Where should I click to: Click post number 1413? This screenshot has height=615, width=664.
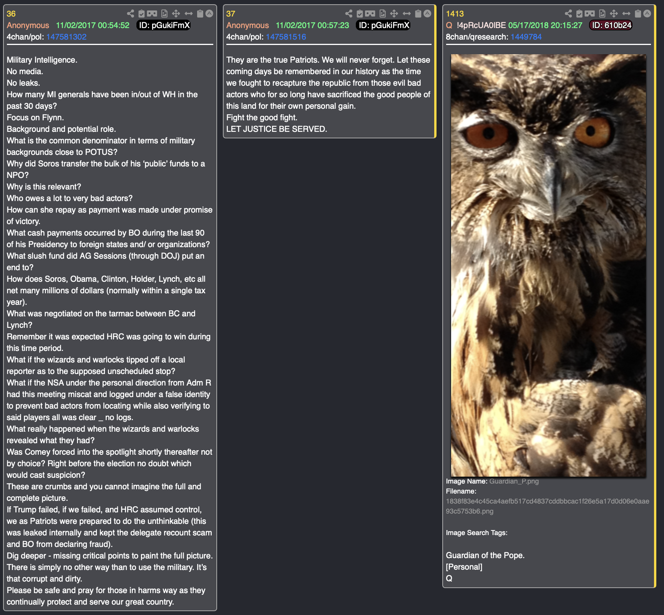coord(455,14)
